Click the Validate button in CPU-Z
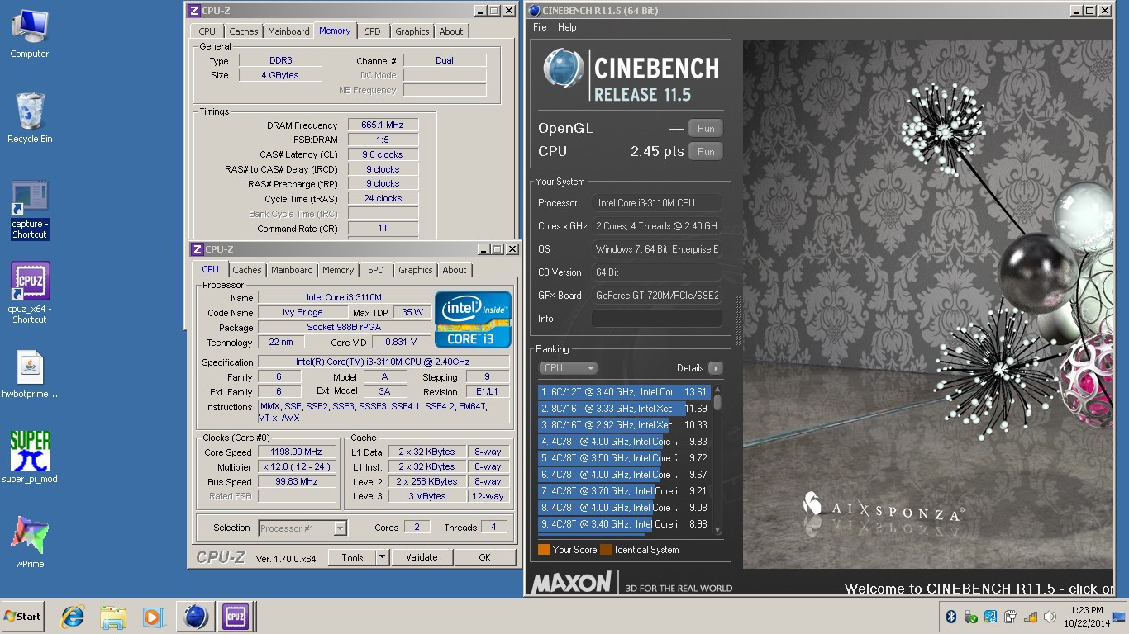 (422, 557)
